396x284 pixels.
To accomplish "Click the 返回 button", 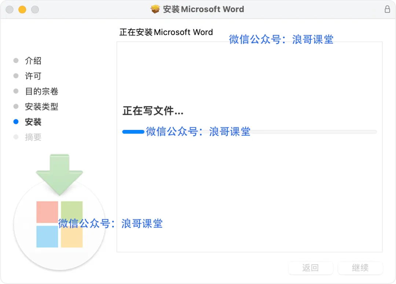I will point(311,268).
